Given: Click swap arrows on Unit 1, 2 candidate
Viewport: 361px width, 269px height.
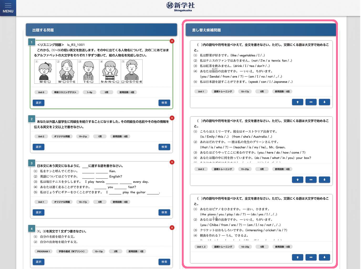Looking at the screenshot, I should 311,257.
